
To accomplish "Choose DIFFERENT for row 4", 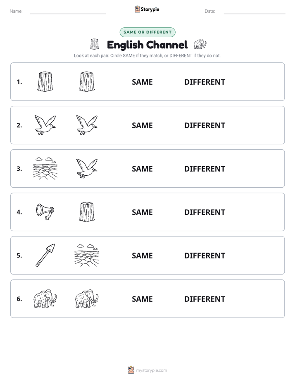I will (205, 212).
